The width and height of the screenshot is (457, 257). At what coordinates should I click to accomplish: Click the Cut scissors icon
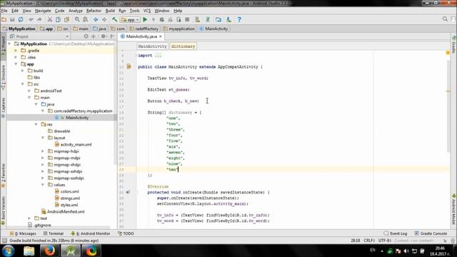tap(50, 19)
